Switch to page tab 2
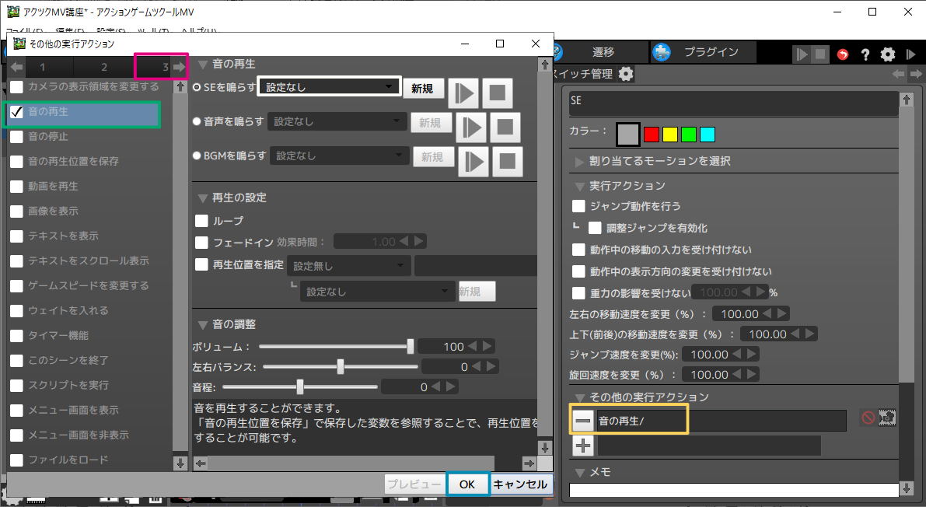 pos(104,68)
